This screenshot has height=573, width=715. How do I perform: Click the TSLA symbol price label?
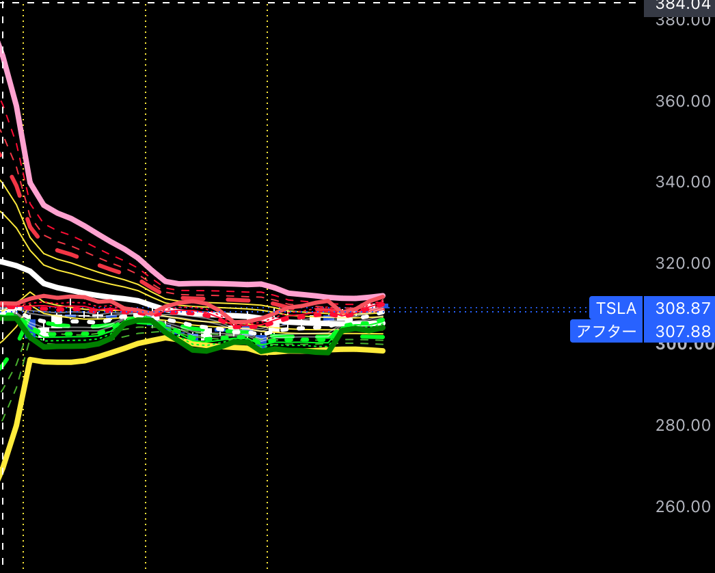coord(616,308)
